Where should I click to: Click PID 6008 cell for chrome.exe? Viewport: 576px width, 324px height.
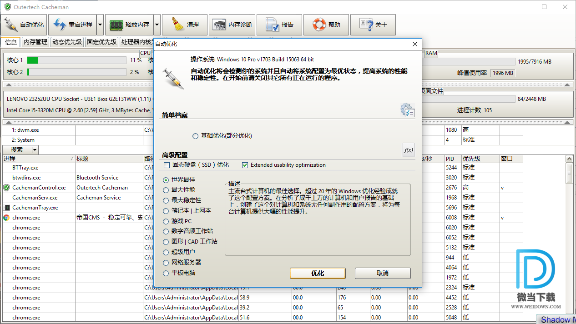[x=453, y=218]
